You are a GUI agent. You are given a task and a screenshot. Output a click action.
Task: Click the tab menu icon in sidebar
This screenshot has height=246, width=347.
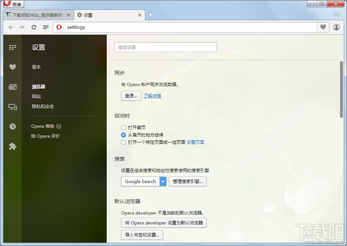pyautogui.click(x=12, y=107)
